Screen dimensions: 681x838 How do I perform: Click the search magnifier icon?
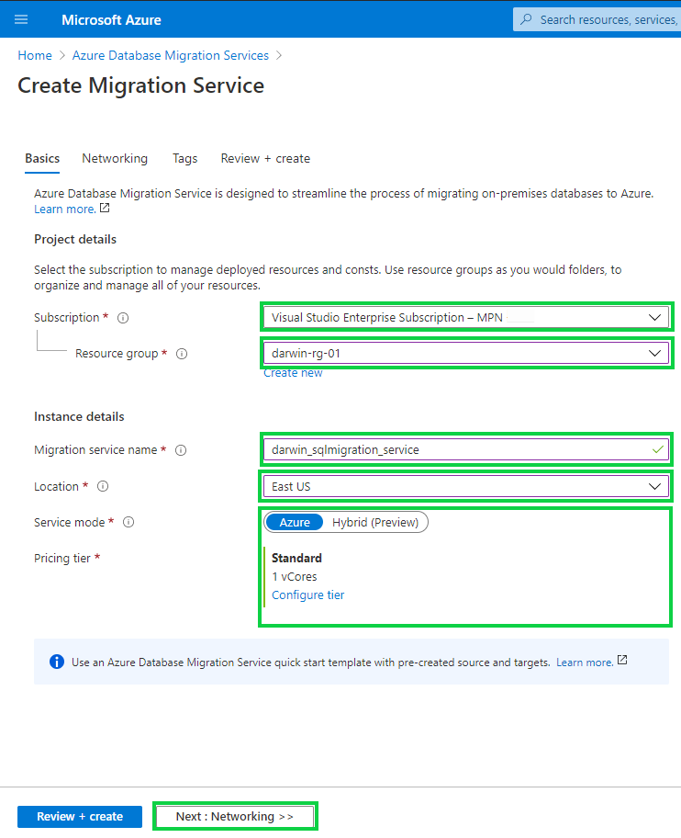[526, 20]
